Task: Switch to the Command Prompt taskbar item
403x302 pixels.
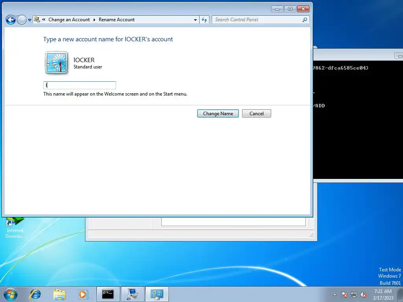Action: click(108, 294)
